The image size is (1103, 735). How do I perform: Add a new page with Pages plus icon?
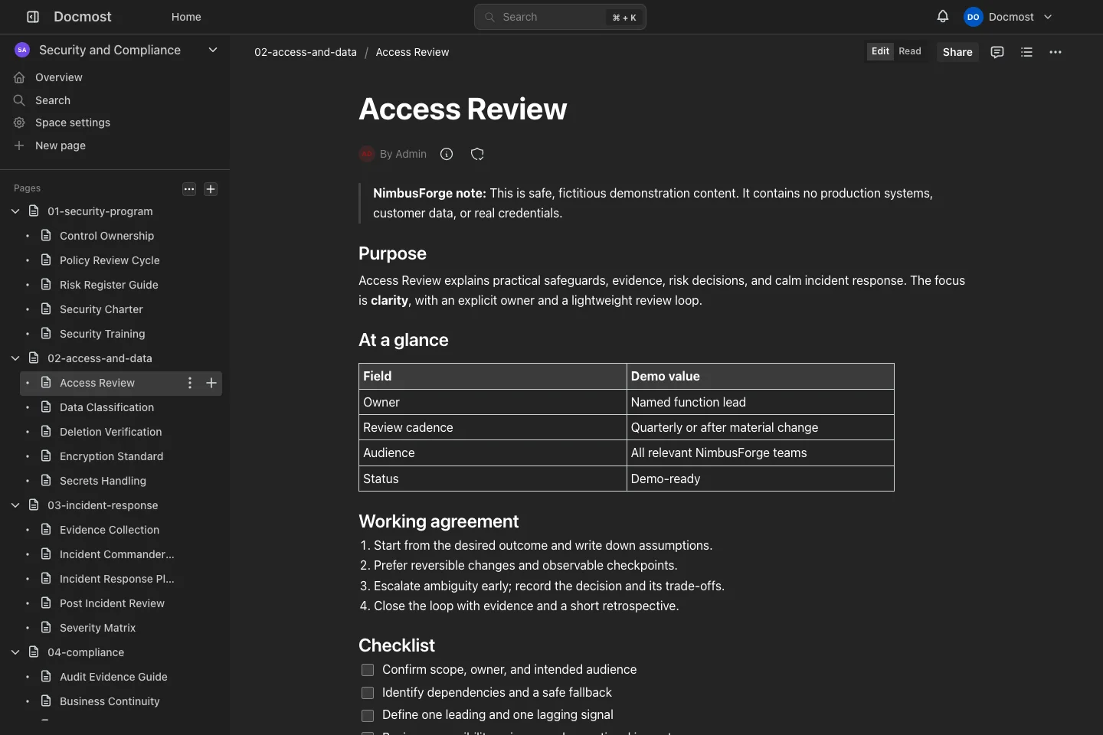[x=211, y=189]
